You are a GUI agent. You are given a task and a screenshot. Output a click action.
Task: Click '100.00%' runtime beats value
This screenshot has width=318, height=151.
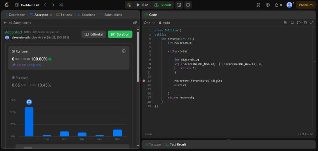point(39,59)
